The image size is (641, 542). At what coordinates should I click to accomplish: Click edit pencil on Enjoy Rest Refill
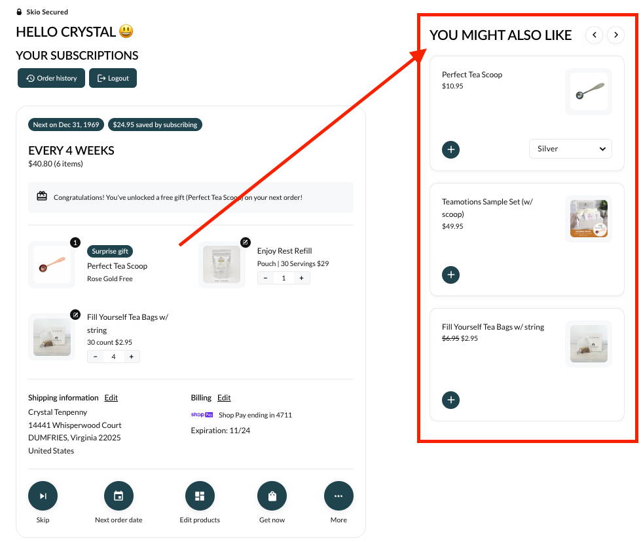tap(246, 242)
